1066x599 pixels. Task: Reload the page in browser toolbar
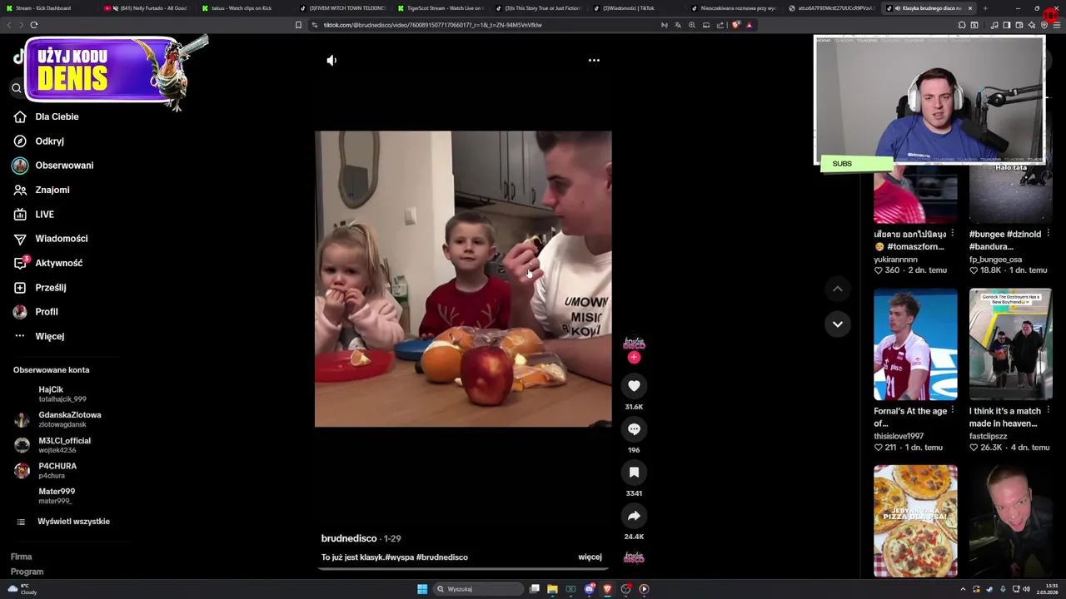click(x=34, y=25)
